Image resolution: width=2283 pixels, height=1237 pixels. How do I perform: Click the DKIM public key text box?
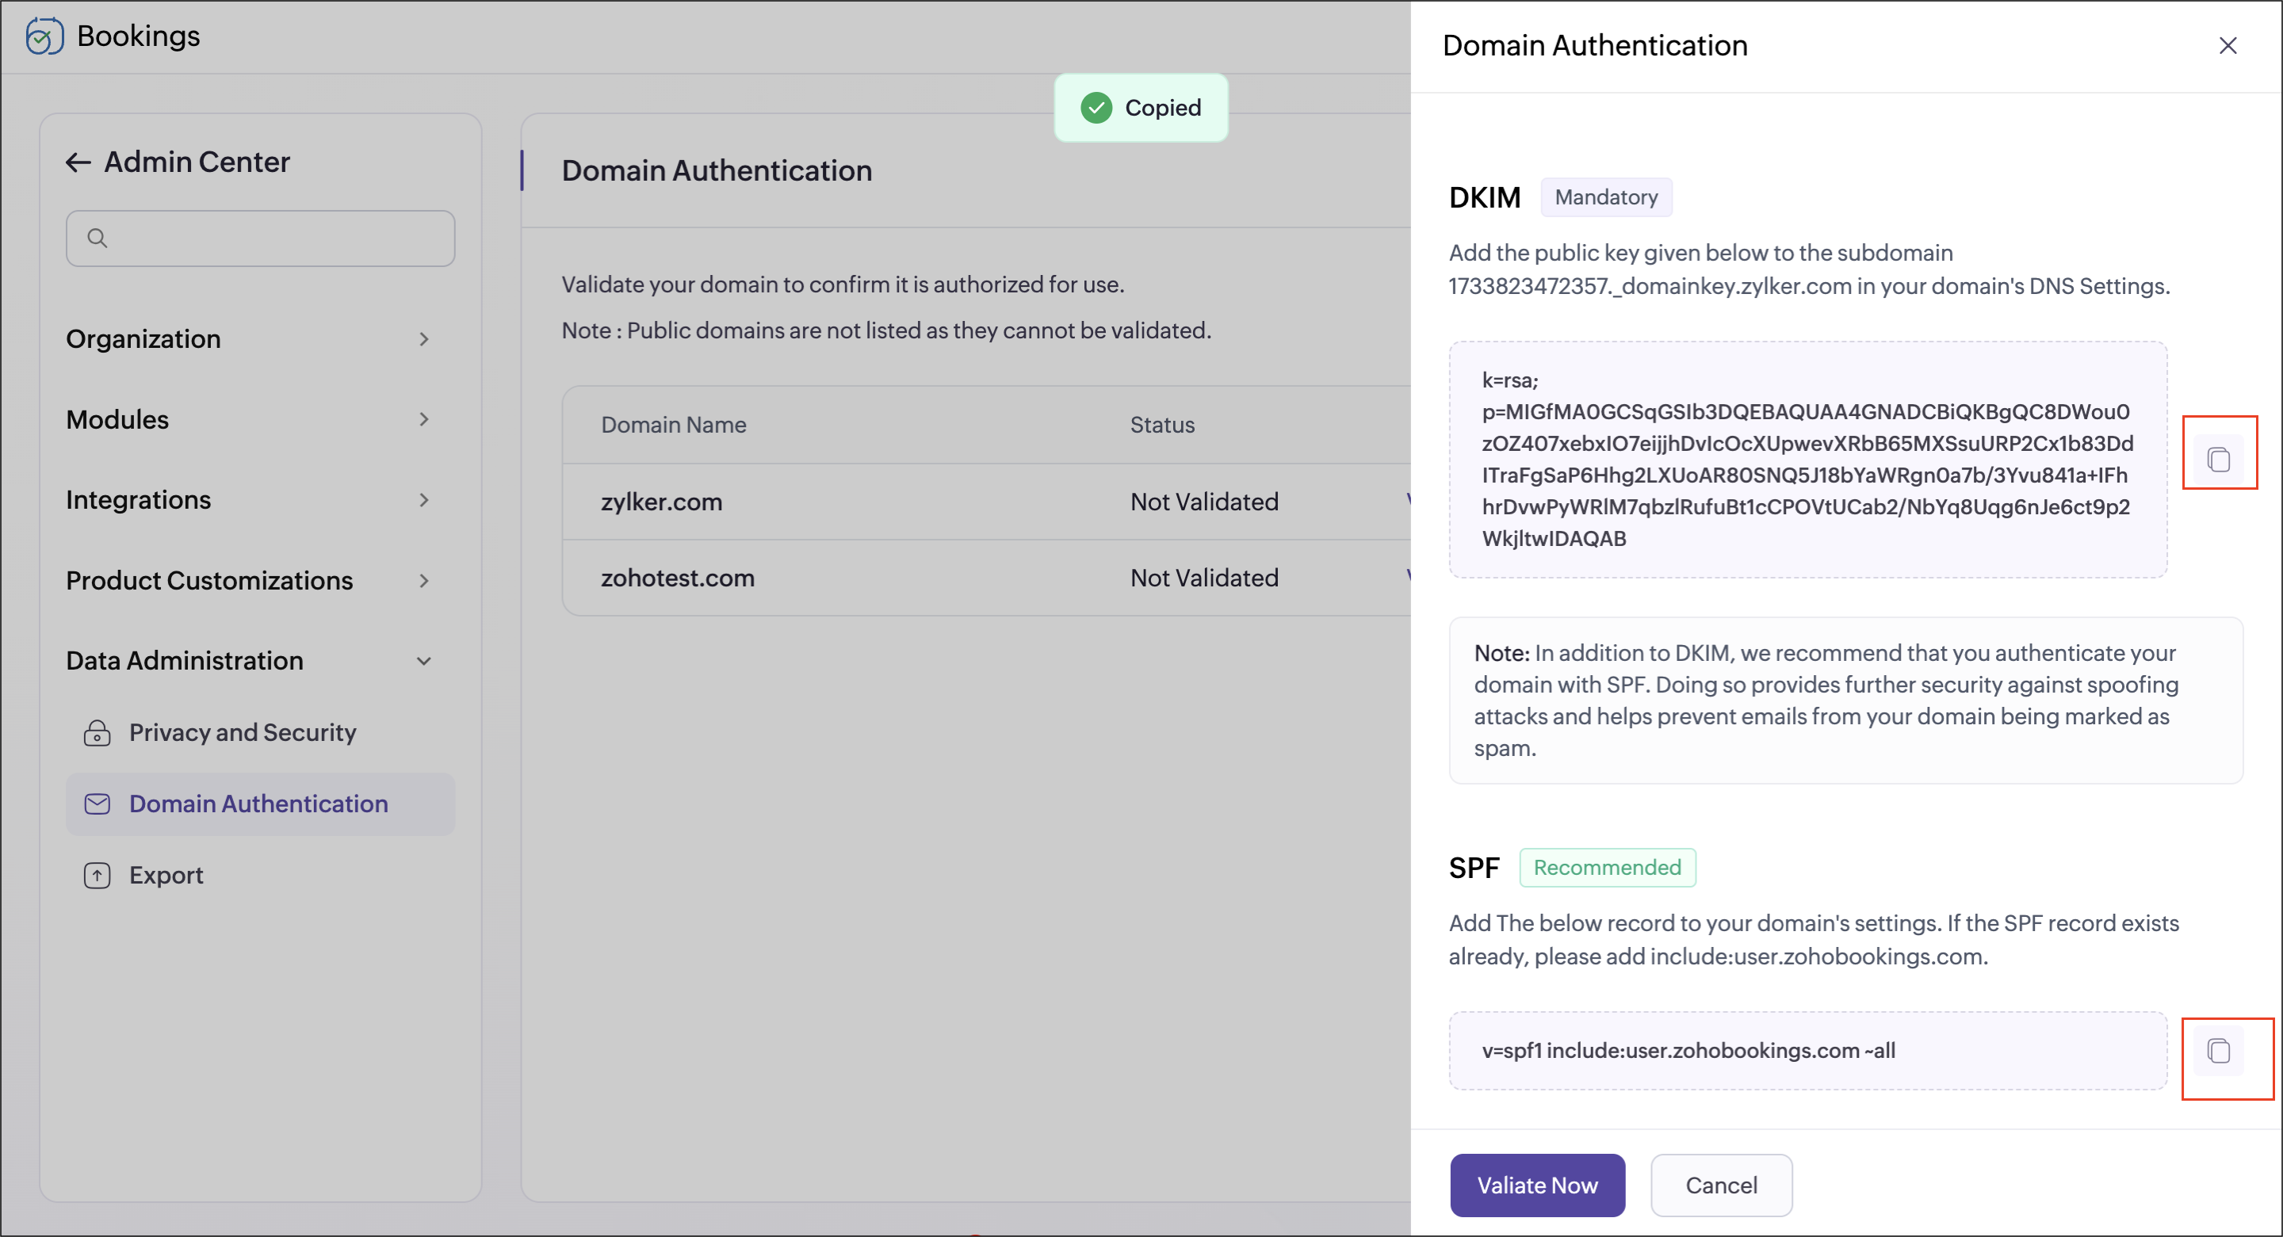1808,459
